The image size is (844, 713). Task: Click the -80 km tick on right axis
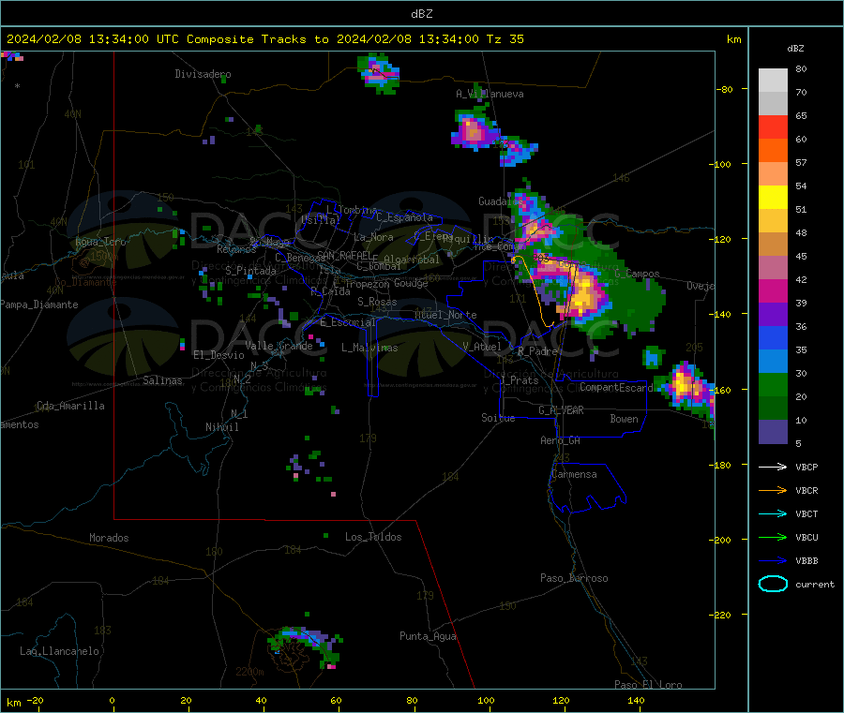click(x=724, y=89)
